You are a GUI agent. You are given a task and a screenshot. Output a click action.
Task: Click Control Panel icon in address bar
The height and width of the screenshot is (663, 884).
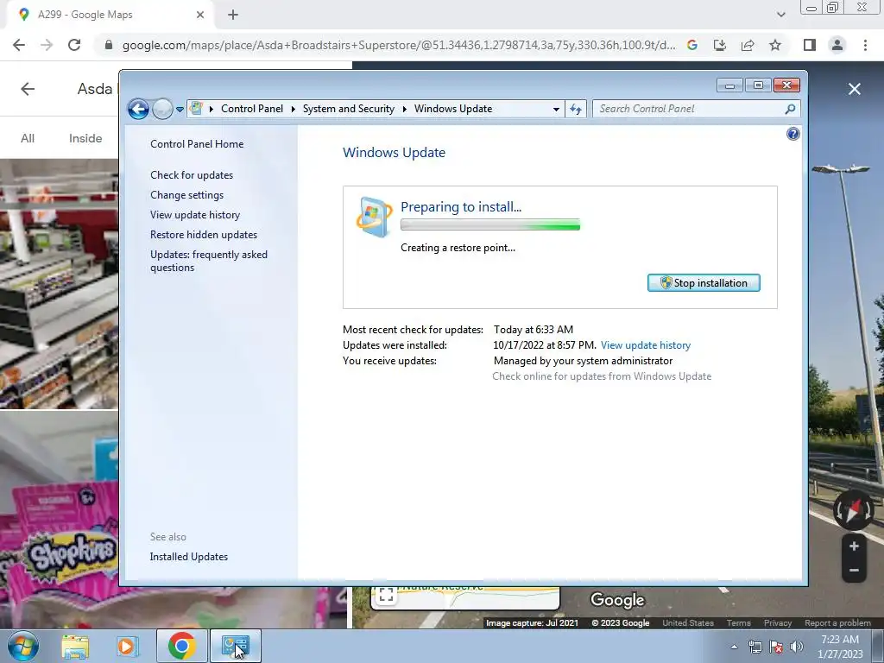(196, 108)
